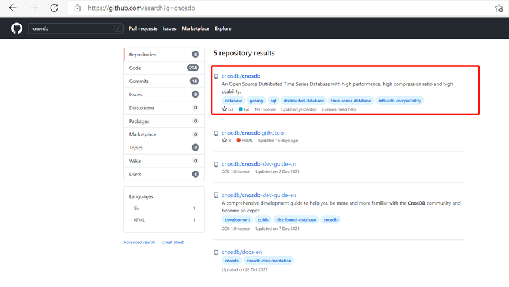509x287 pixels.
Task: Click distributed-database tag under dev-guide-en
Action: 296,220
